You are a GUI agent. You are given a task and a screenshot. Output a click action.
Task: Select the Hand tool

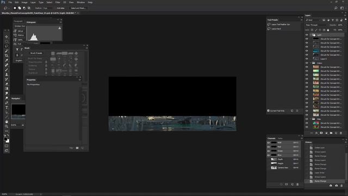click(x=7, y=121)
